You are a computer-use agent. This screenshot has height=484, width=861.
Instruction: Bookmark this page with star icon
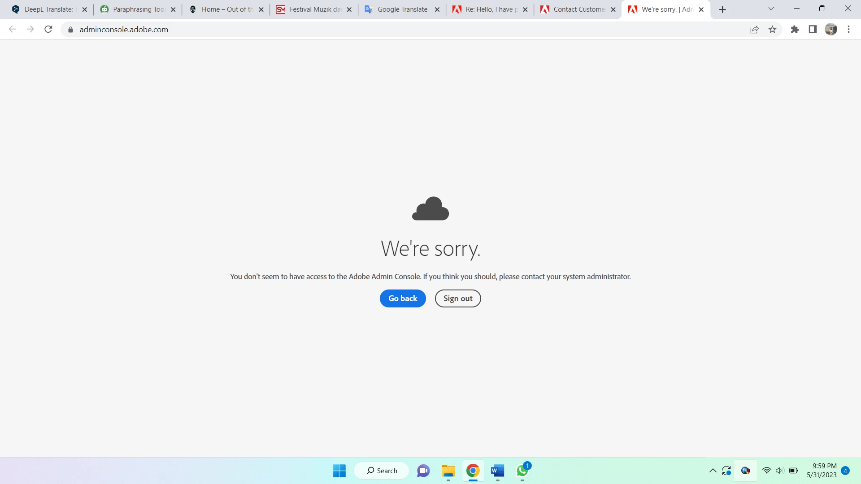pos(772,30)
